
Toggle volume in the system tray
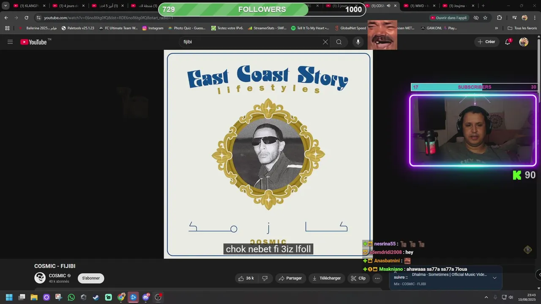tap(511, 297)
